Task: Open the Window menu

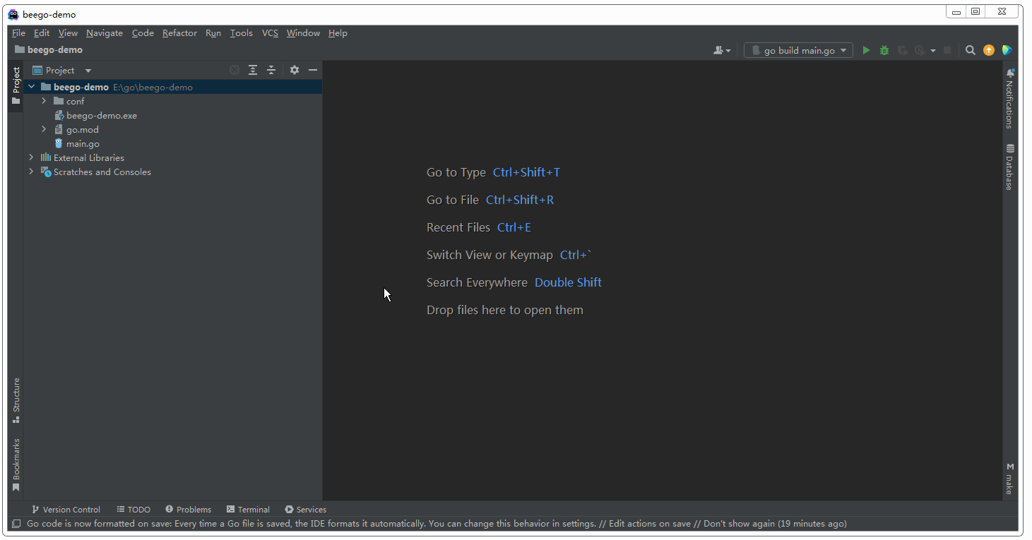Action: coord(303,33)
